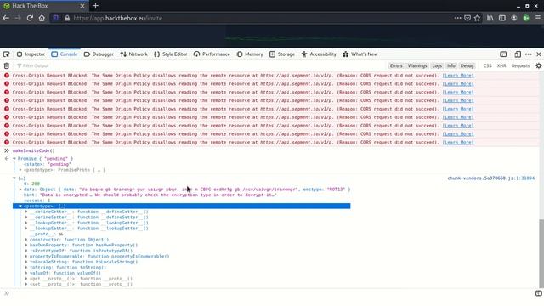Screen dimensions: 544x306
Task: Click the site lock security icon
Action: pos(67,18)
